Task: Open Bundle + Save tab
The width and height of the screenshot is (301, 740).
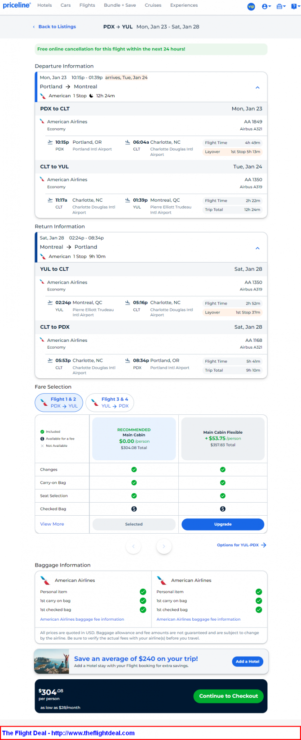Action: pos(120,5)
